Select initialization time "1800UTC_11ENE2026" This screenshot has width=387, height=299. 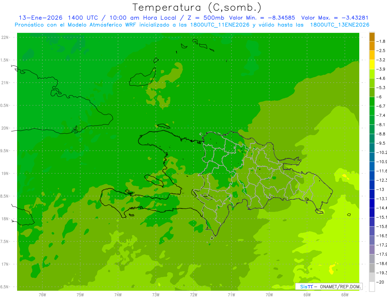219,25
